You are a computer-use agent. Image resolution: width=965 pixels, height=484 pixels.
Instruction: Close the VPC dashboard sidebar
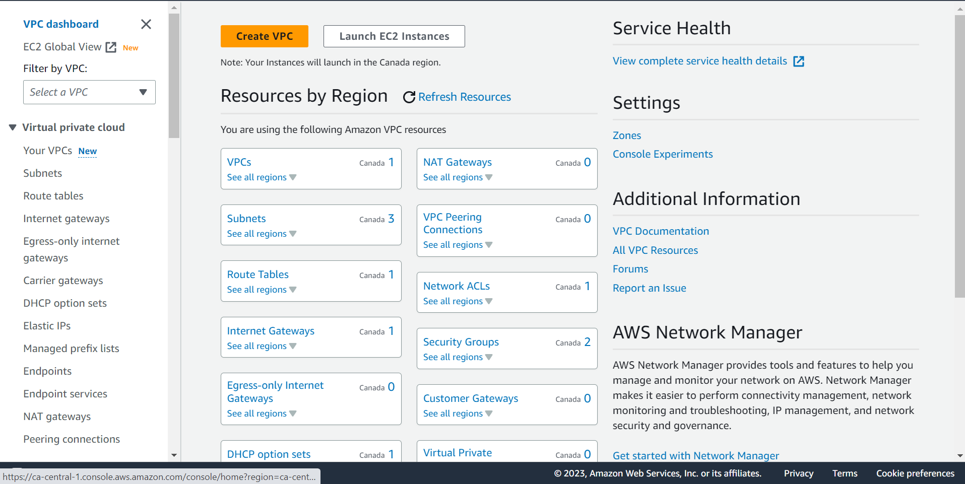pos(146,24)
